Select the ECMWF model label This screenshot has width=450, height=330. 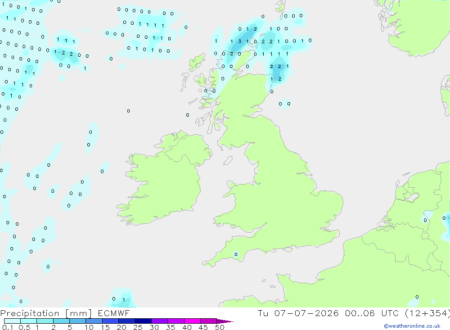click(114, 313)
